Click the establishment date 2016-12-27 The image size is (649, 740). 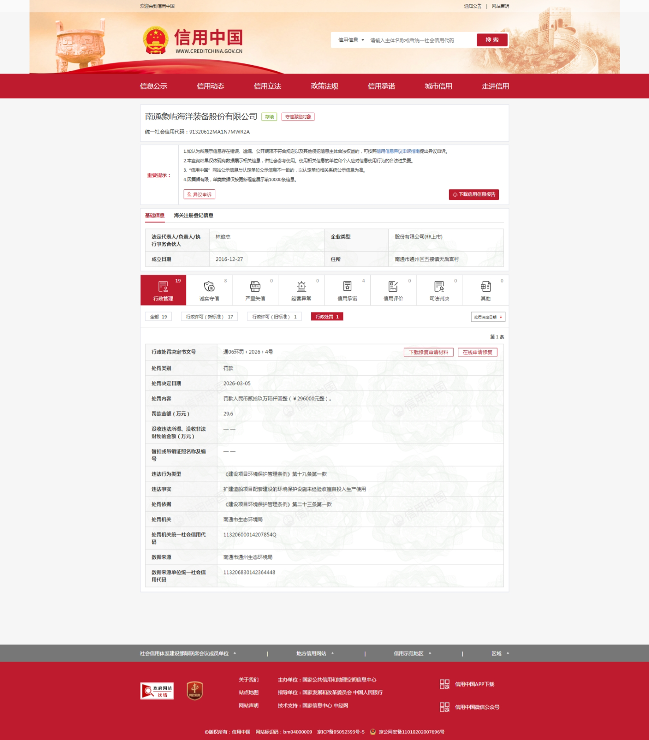tap(229, 260)
